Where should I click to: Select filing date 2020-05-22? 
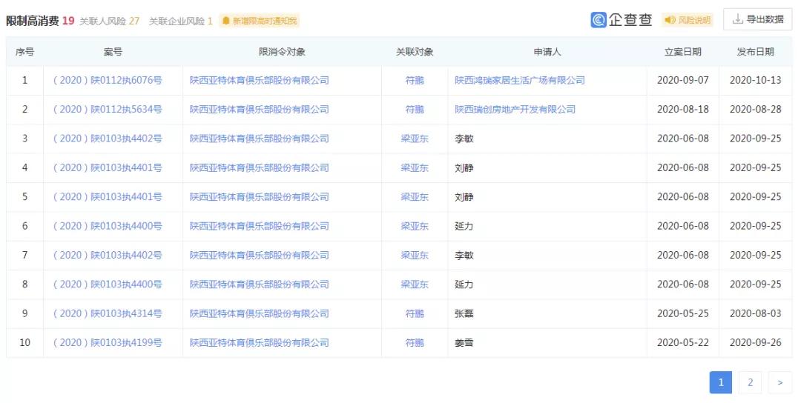[683, 342]
